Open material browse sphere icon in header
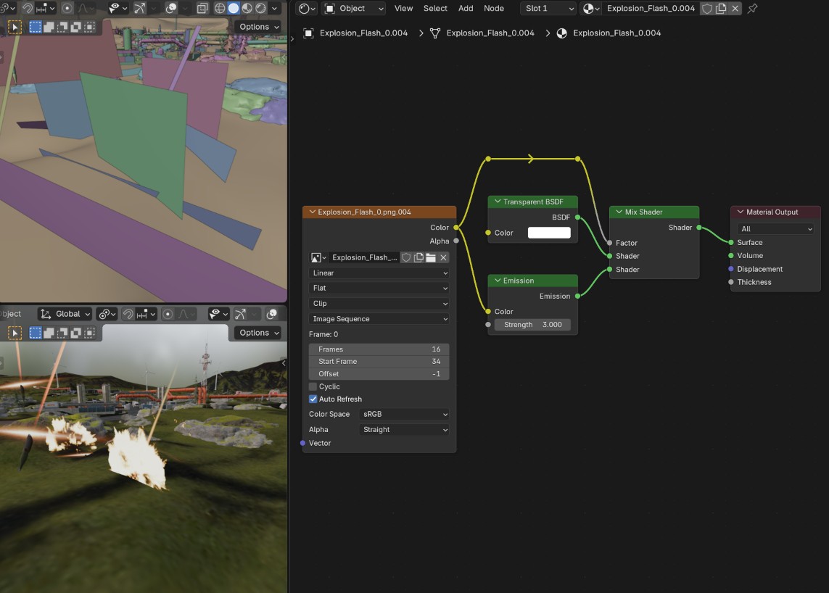 click(x=590, y=9)
